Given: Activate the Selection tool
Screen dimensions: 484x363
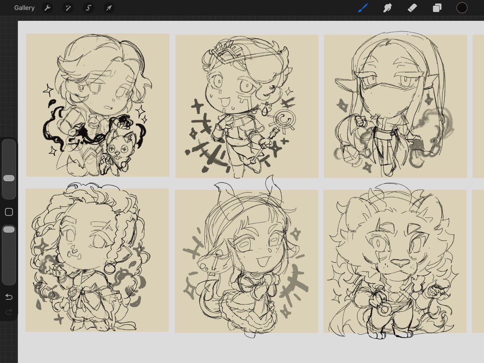Looking at the screenshot, I should 88,8.
